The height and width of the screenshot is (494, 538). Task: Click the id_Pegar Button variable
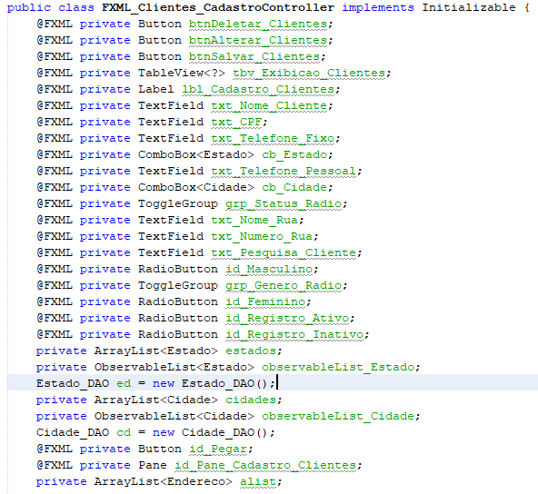218,450
